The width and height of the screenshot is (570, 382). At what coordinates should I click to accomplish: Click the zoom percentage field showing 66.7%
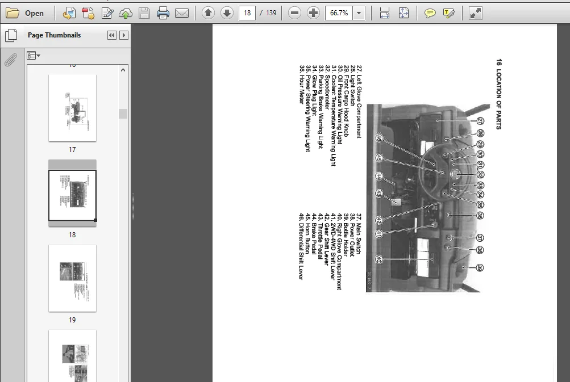click(x=339, y=13)
